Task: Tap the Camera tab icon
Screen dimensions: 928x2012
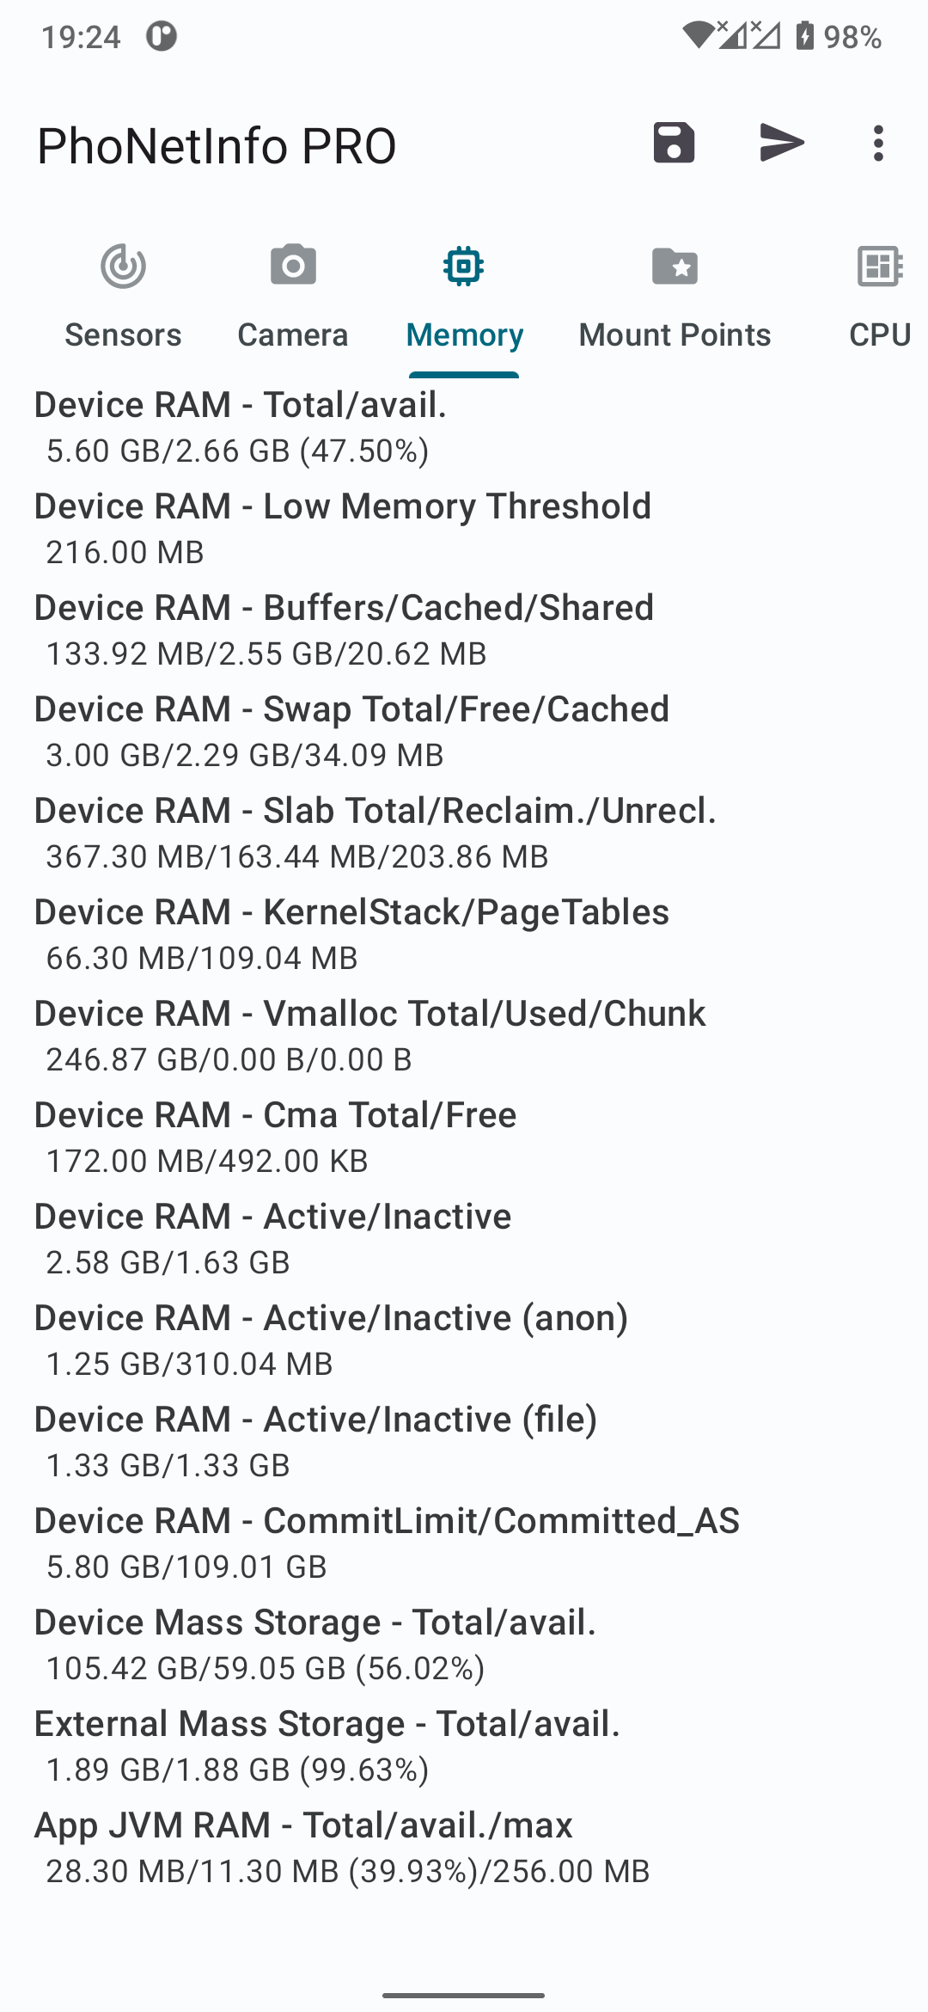Action: (293, 265)
